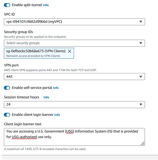158x160 pixels.
Task: Open the VPC ID combo box
Action: pyautogui.click(x=74, y=22)
